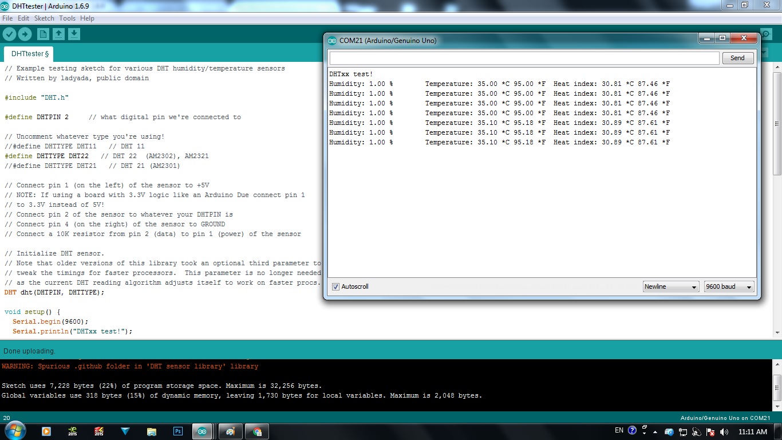782x440 pixels.
Task: Open the green 2015 taskbar application
Action: (73, 431)
